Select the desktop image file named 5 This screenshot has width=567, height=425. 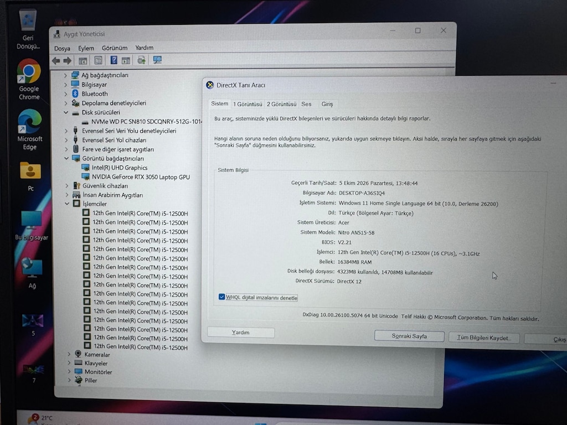[x=33, y=325]
